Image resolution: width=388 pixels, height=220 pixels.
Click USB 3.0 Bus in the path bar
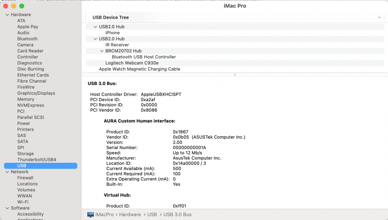click(x=177, y=215)
